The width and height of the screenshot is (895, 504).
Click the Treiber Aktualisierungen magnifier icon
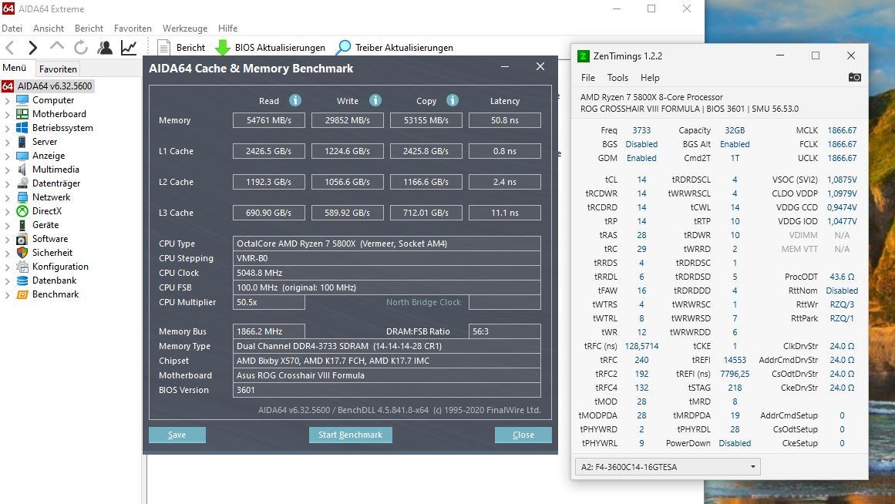point(343,47)
